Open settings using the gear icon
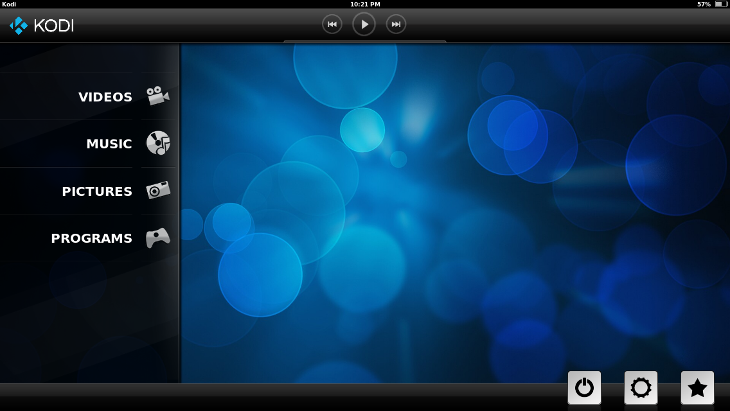 tap(639, 387)
